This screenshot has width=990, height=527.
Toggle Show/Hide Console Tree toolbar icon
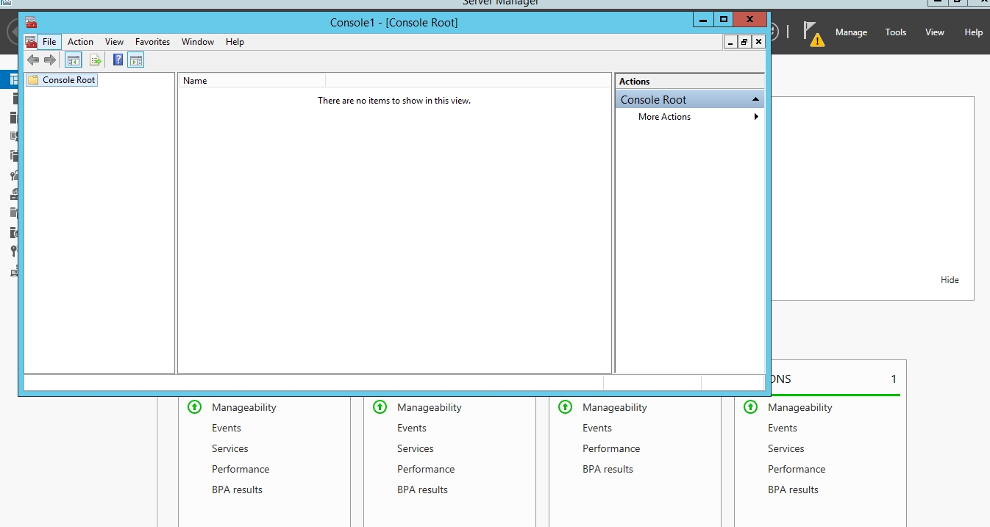pos(74,60)
